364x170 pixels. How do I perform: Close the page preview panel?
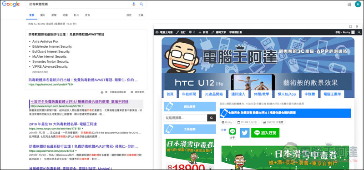[x=357, y=26]
